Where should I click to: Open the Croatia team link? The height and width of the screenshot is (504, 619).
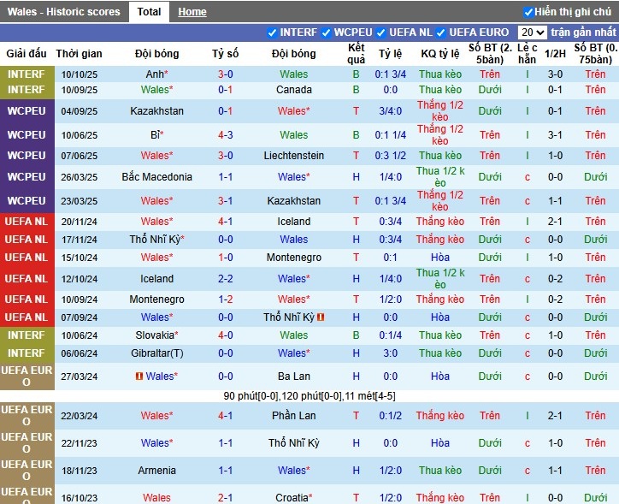pyautogui.click(x=292, y=497)
